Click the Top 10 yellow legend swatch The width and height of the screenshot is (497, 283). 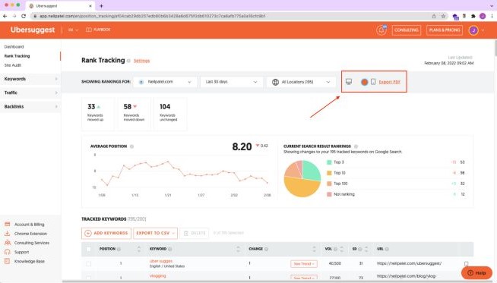coord(329,173)
